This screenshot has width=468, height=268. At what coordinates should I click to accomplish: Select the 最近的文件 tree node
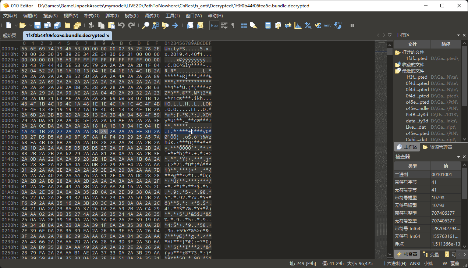tap(413, 71)
